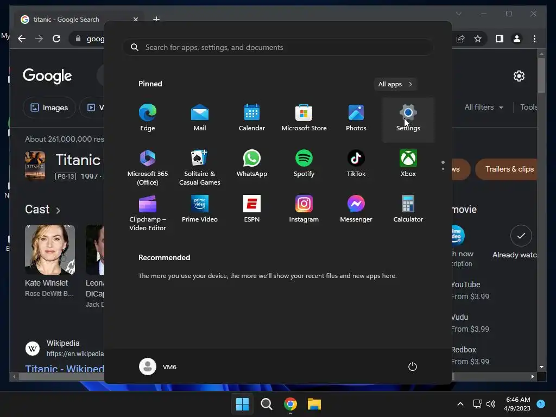The width and height of the screenshot is (556, 417).
Task: Open the VM6 user account menu
Action: tap(158, 367)
